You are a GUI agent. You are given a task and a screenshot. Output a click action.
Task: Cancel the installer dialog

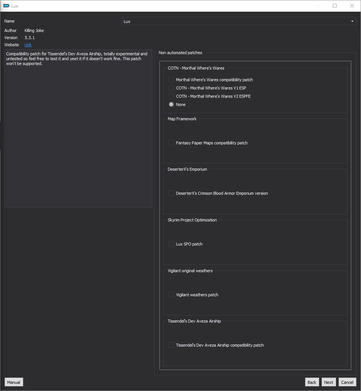tap(347, 382)
